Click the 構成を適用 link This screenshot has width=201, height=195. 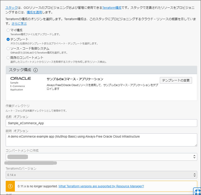point(35,12)
